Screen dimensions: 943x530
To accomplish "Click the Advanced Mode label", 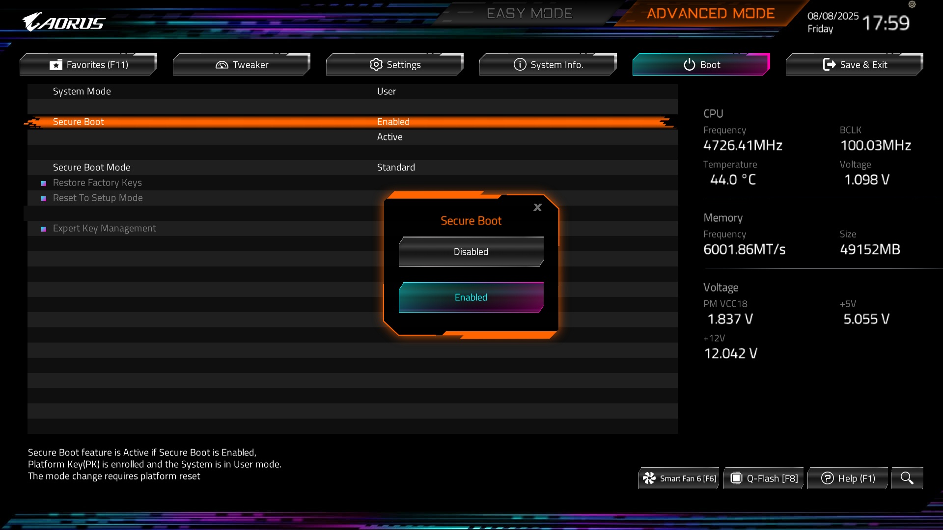I will (711, 13).
